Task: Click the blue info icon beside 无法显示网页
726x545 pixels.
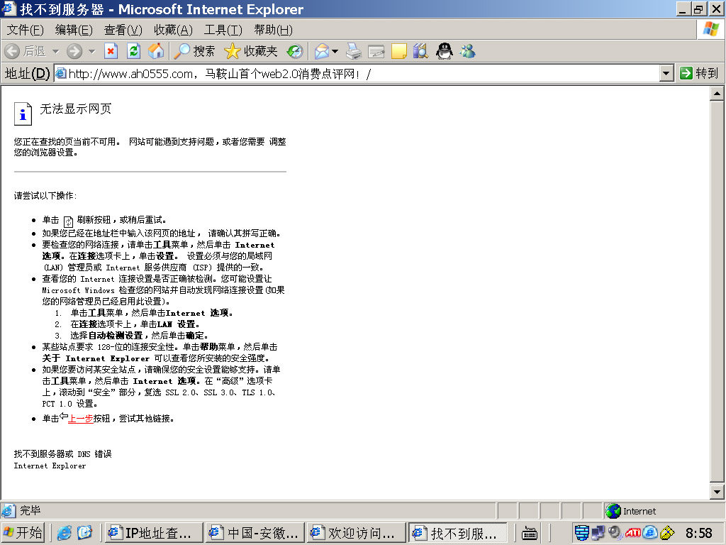Action: pyautogui.click(x=23, y=114)
